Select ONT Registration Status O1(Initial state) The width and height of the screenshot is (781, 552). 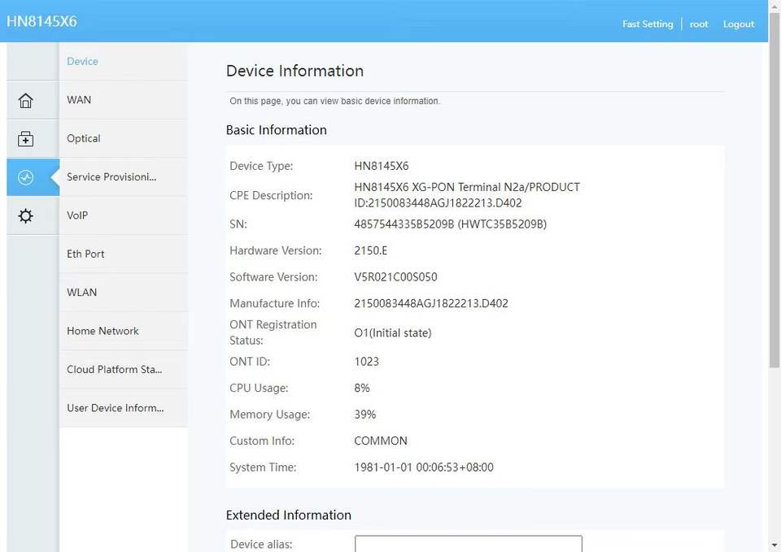(392, 333)
